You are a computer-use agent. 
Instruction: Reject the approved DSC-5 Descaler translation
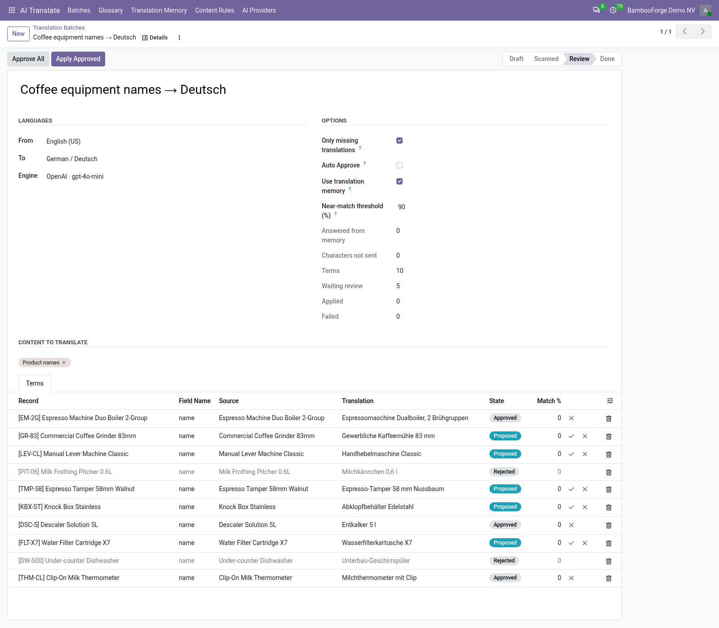[571, 525]
